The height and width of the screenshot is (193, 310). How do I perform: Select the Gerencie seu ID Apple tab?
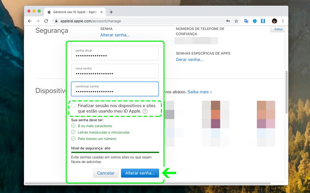point(75,12)
